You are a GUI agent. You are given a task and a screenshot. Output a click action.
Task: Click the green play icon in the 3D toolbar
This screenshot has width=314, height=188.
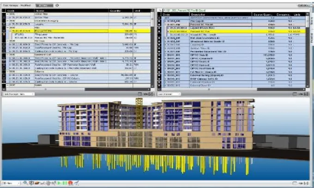click(59, 183)
